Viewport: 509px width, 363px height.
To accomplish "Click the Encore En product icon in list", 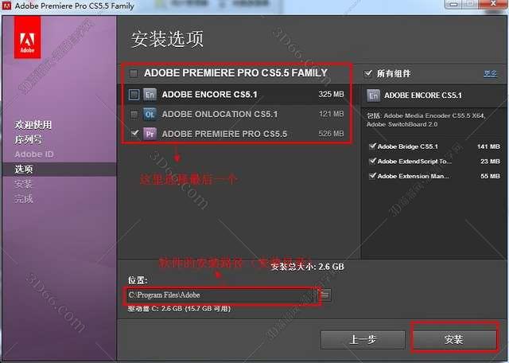I will (150, 95).
